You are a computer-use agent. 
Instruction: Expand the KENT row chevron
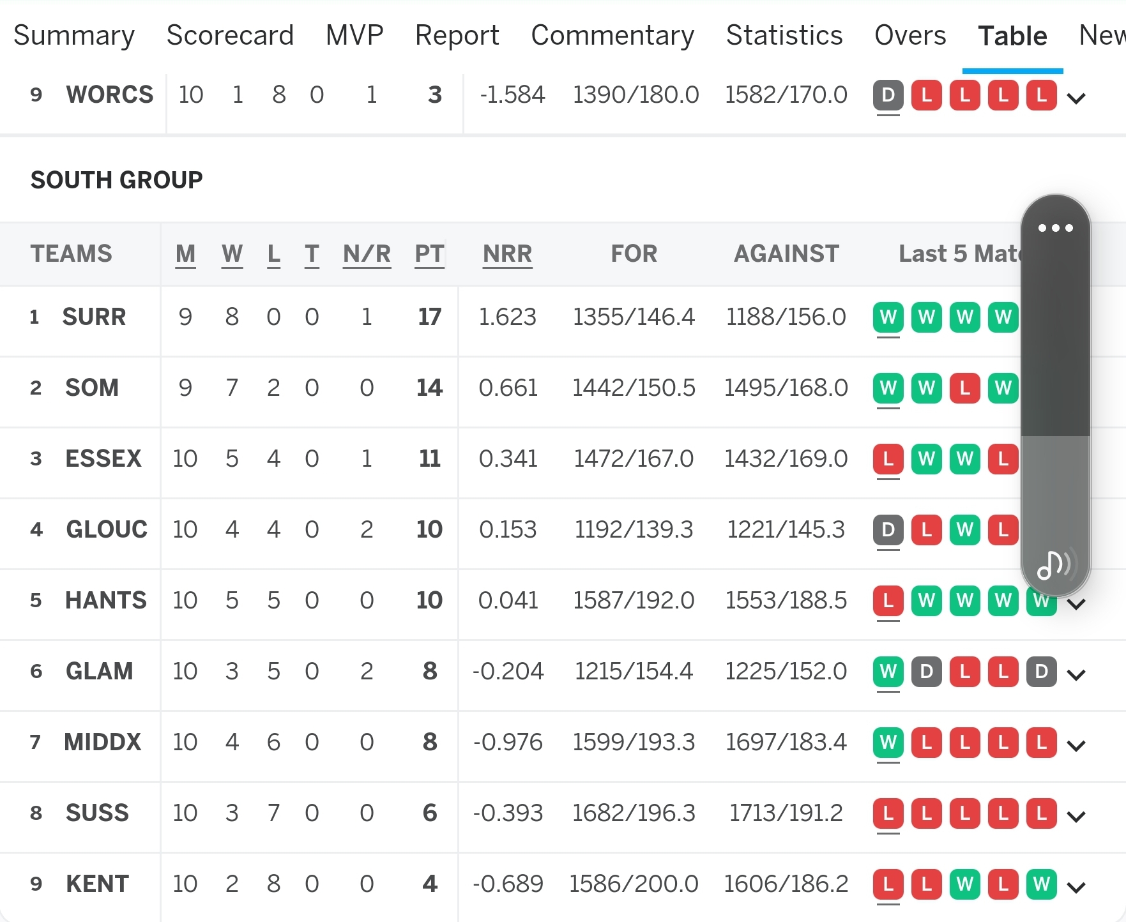click(x=1076, y=888)
